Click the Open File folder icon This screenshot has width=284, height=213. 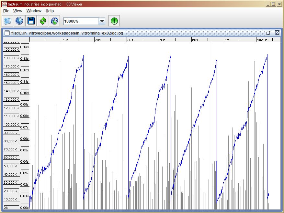point(7,21)
